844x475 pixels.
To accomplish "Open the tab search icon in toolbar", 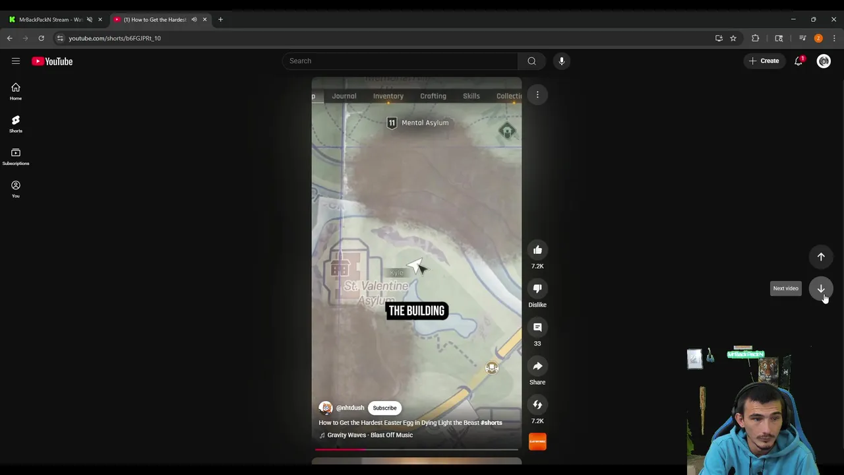I will [x=779, y=38].
